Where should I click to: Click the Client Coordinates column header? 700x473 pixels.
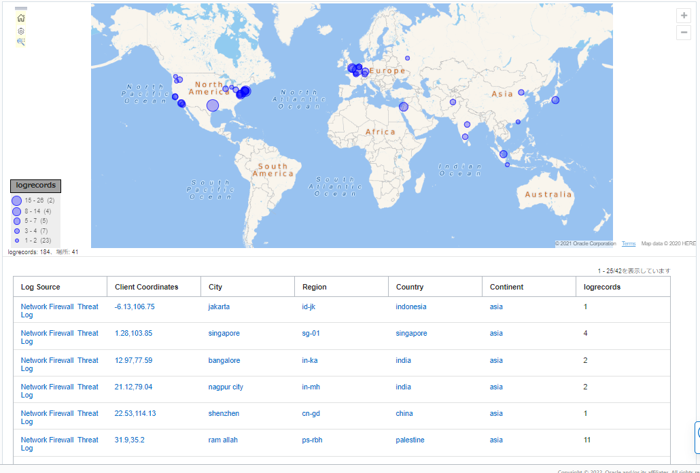[147, 287]
